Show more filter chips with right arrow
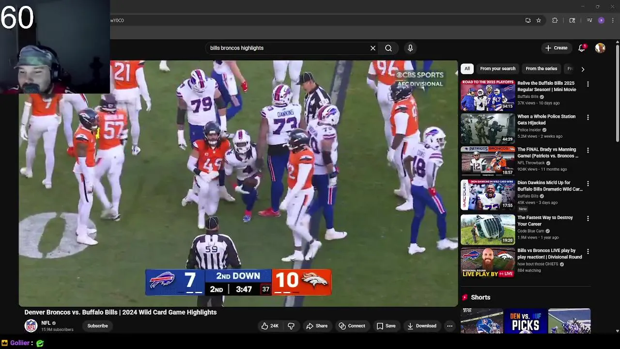The height and width of the screenshot is (349, 620). 583,69
